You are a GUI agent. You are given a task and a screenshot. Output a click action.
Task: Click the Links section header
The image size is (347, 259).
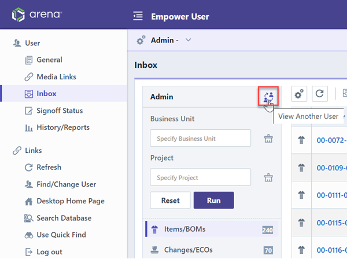pos(33,151)
